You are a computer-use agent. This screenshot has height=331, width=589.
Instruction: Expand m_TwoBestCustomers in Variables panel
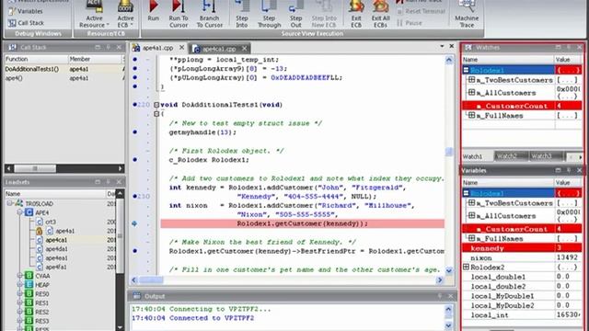pos(472,202)
